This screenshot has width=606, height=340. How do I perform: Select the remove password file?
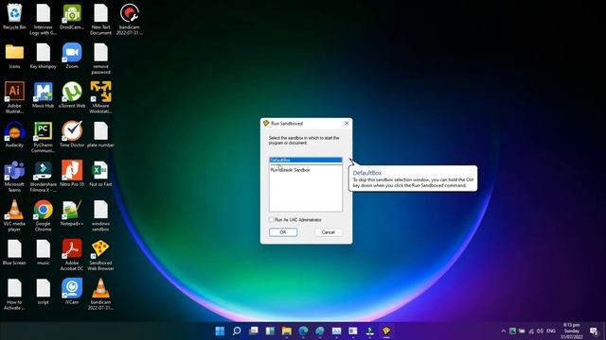click(100, 59)
